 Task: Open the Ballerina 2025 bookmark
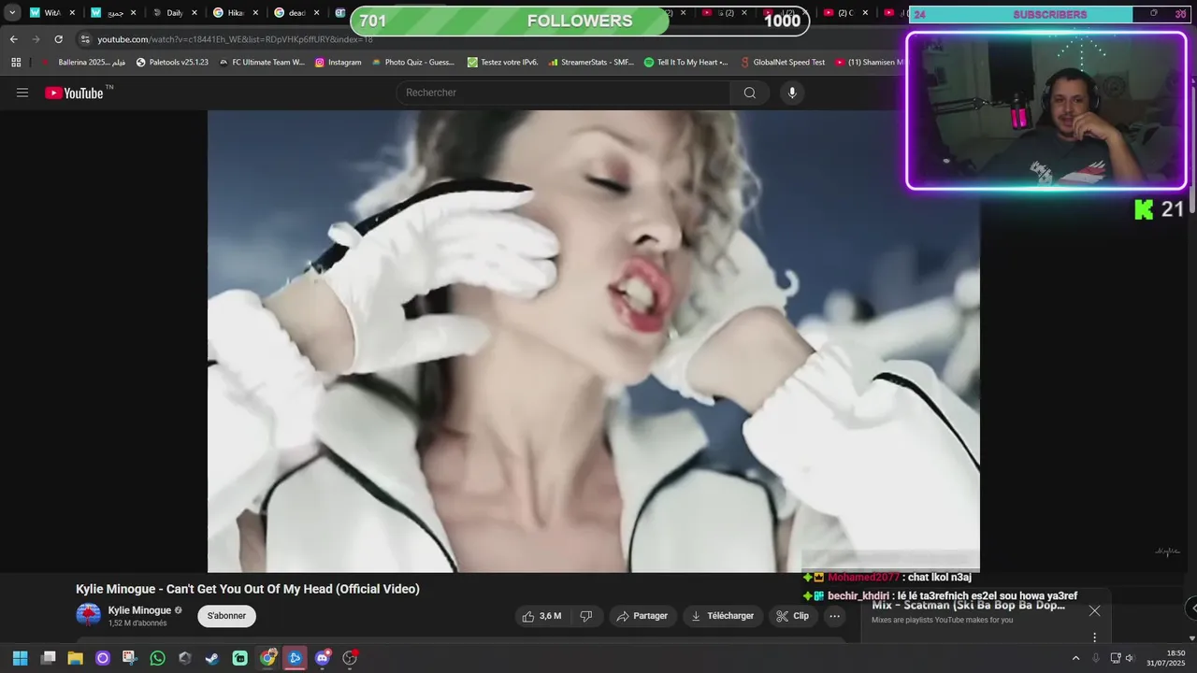click(83, 63)
